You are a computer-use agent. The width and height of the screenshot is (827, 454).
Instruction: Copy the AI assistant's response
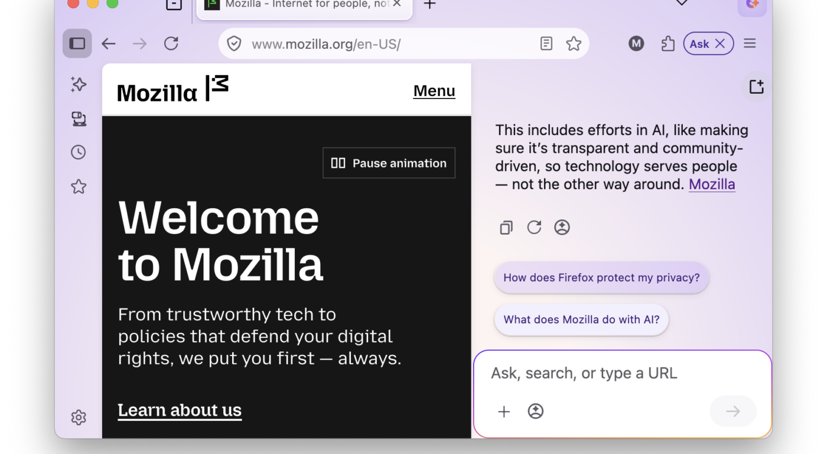point(506,227)
